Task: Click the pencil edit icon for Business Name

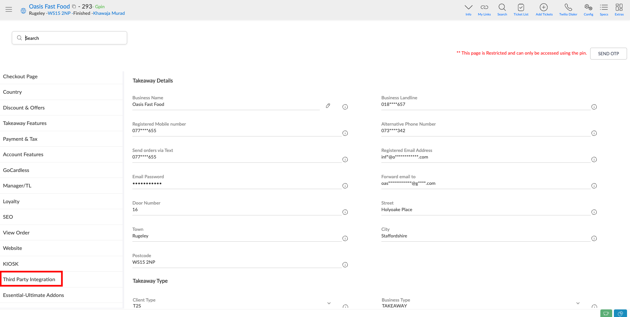Action: click(328, 106)
